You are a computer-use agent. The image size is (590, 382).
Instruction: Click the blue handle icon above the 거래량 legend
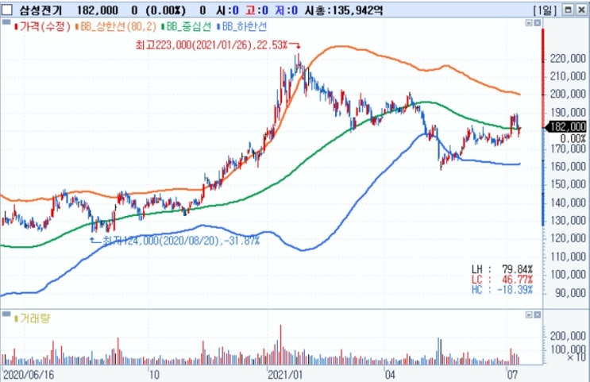[x=6, y=314]
